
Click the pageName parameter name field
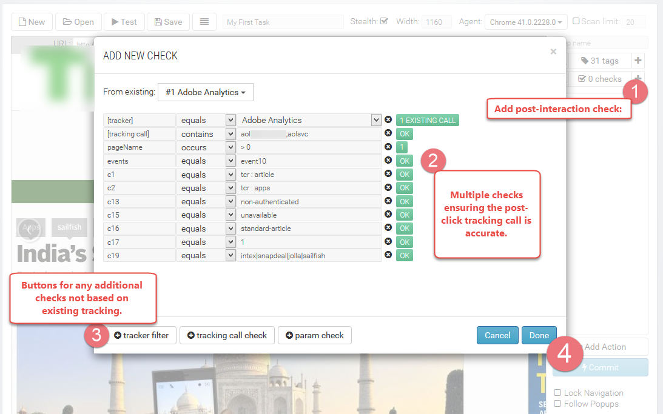tap(139, 147)
